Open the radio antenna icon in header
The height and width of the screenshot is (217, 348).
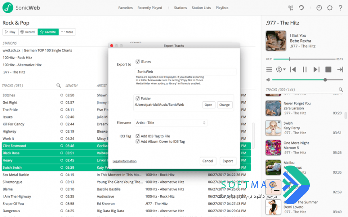pos(290,8)
